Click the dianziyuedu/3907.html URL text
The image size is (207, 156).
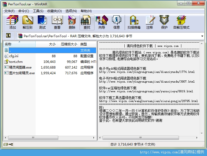coord(147,82)
